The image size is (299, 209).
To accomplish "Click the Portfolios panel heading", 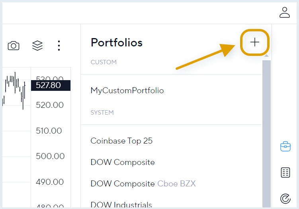I will click(x=117, y=42).
